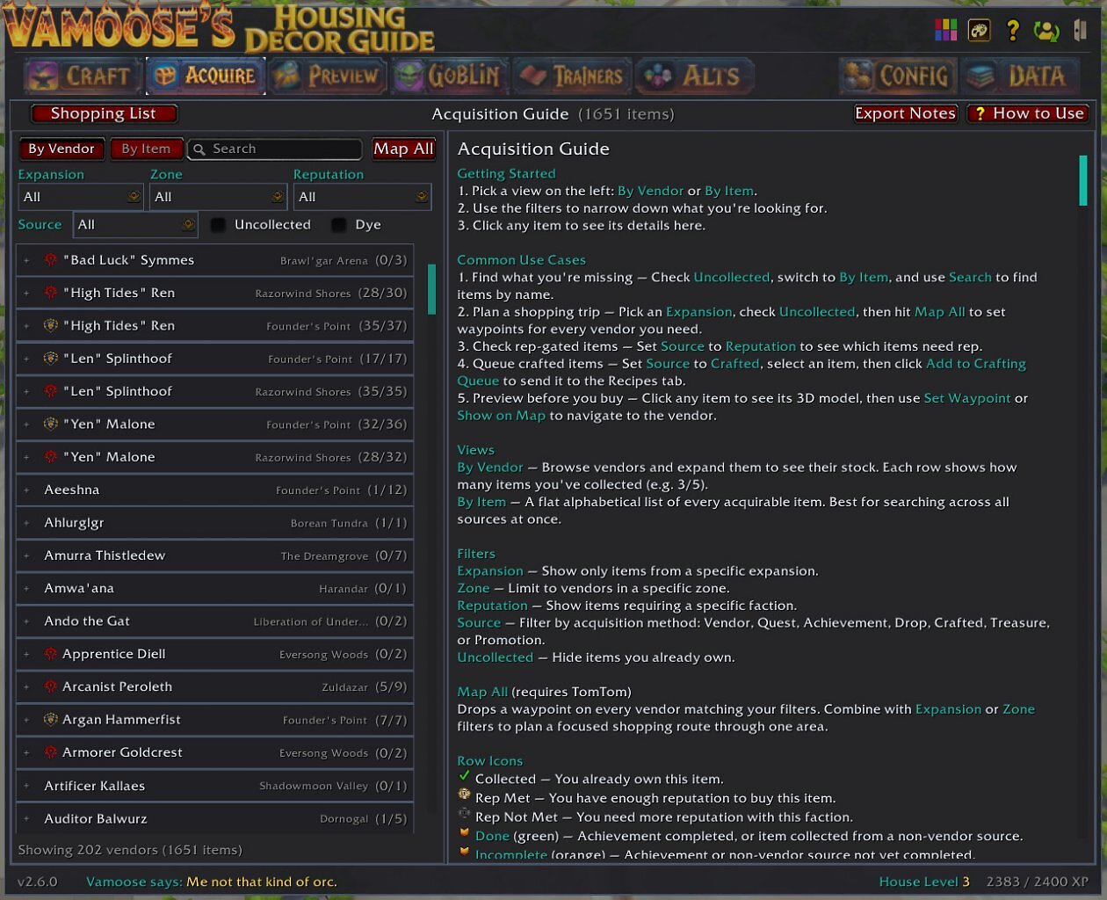Click the Export Notes button

pyautogui.click(x=905, y=113)
